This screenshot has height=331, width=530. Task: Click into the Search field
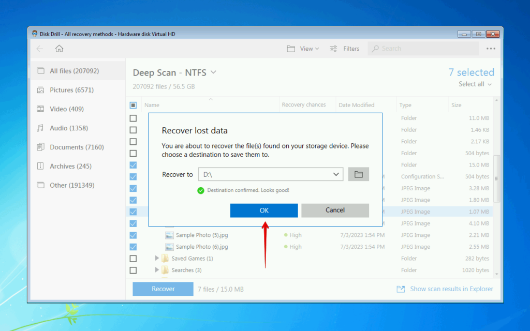coord(423,49)
